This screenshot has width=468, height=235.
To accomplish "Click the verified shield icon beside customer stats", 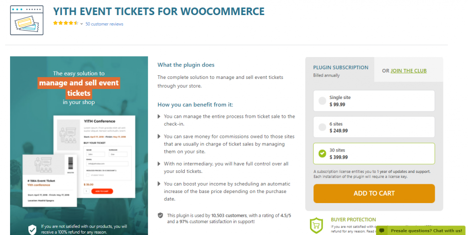I will [160, 215].
